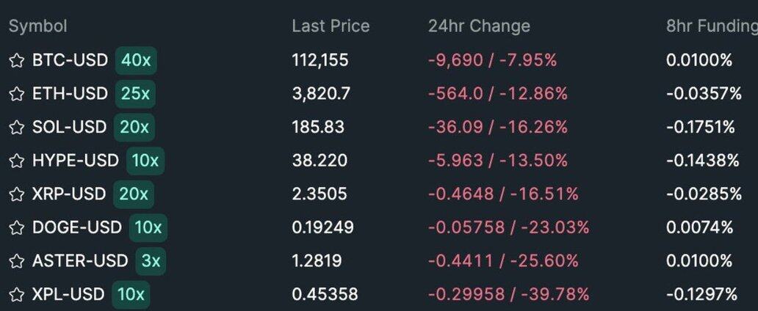
Task: Open the SOL-USD trading pair
Action: [69, 127]
